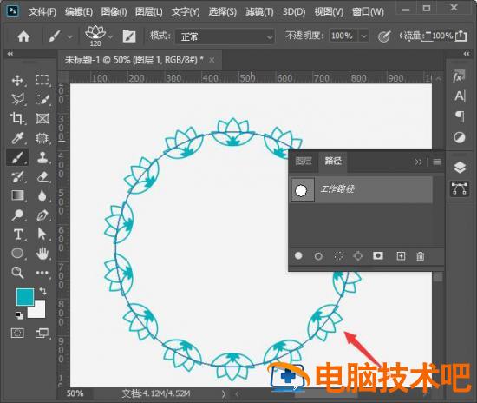The image size is (477, 403).
Task: Select the Crop tool
Action: (17, 118)
